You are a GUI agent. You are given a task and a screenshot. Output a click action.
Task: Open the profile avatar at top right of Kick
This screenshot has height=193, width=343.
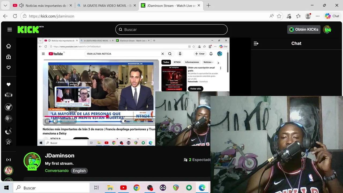[327, 29]
